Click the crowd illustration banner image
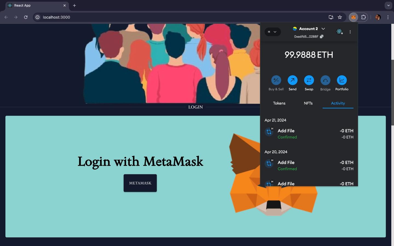394x246 pixels. click(172, 63)
